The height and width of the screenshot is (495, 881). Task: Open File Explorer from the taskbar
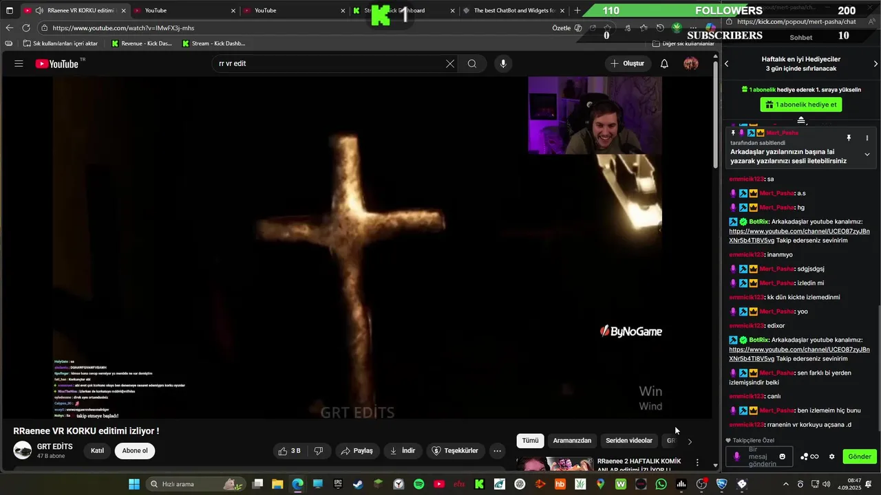tap(277, 484)
